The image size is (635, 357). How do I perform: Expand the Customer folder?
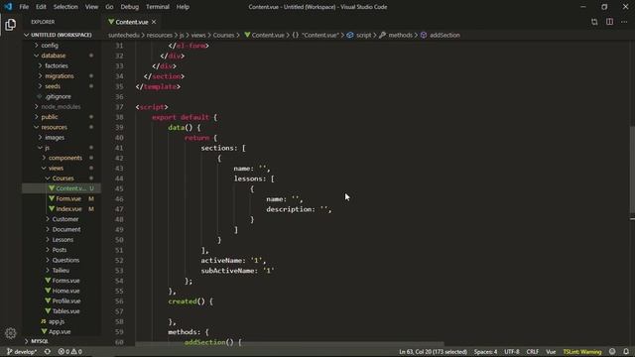[65, 219]
